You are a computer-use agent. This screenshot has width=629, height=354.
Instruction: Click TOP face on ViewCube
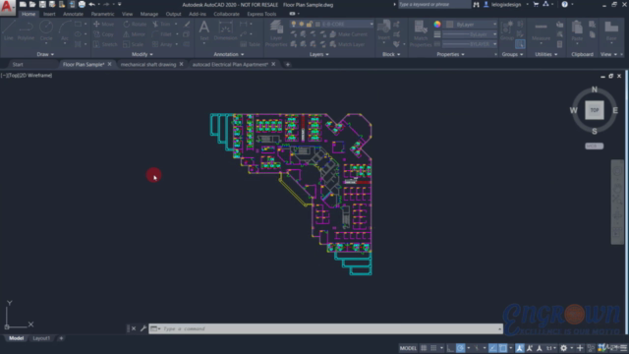point(594,110)
